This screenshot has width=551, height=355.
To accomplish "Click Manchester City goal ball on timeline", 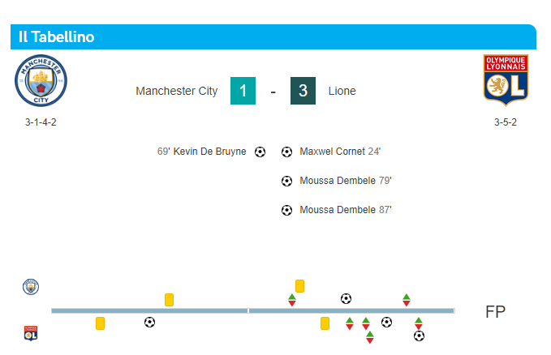I will coord(347,299).
